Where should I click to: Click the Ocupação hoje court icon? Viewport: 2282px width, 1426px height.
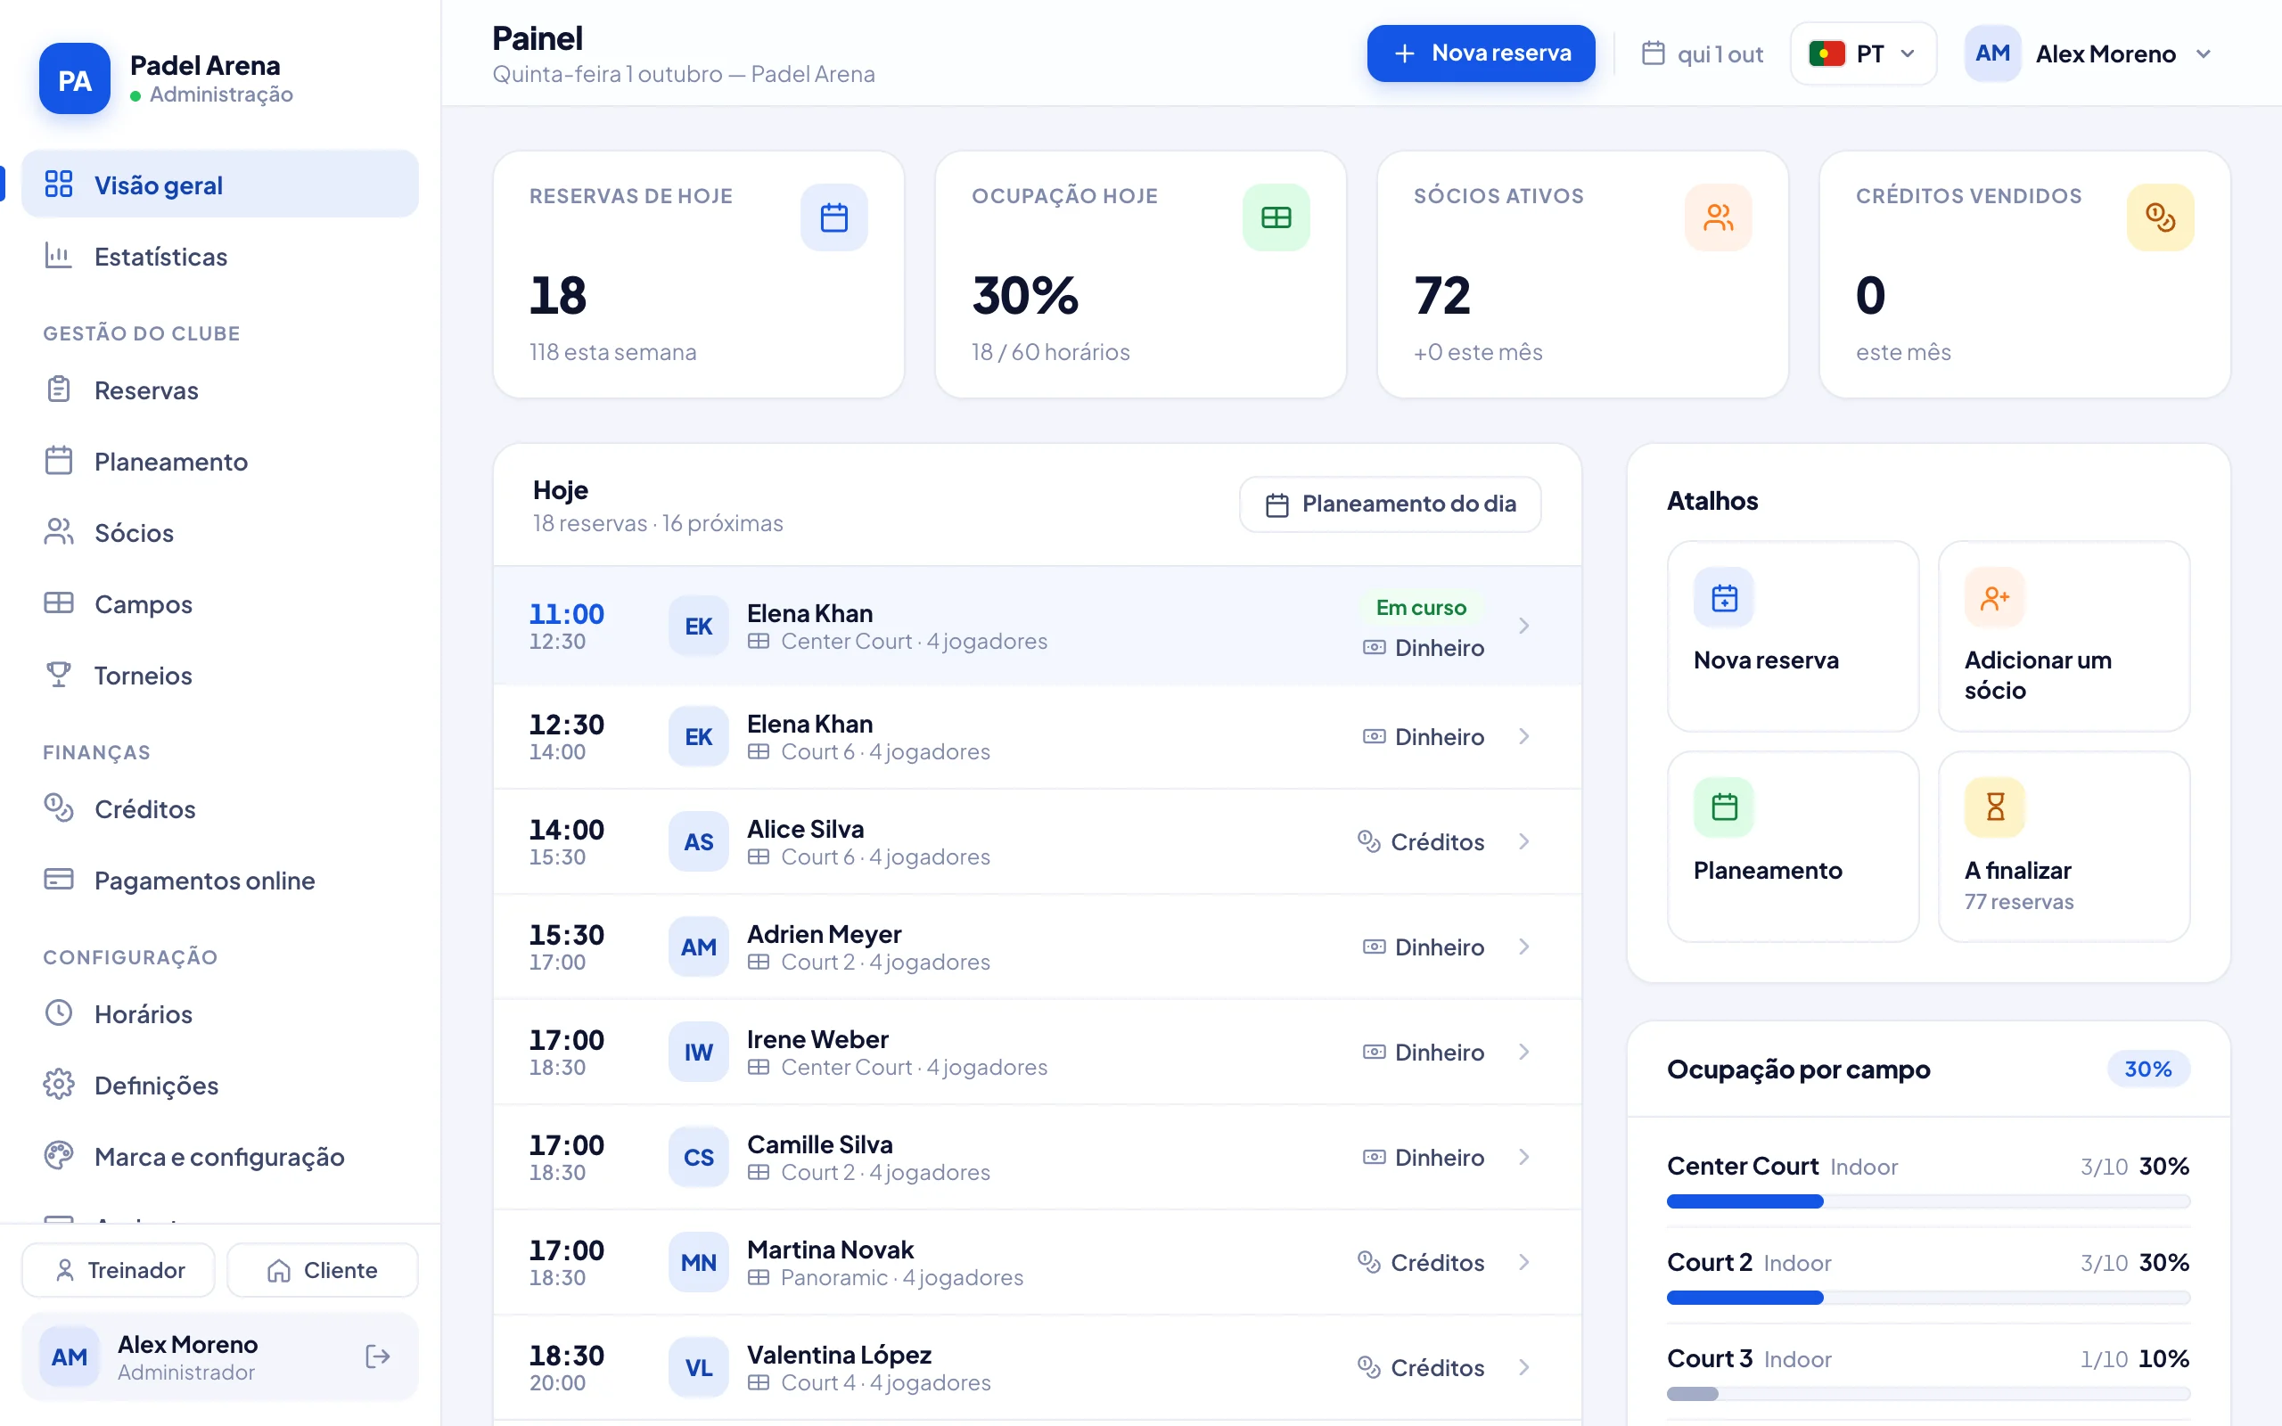1276,217
